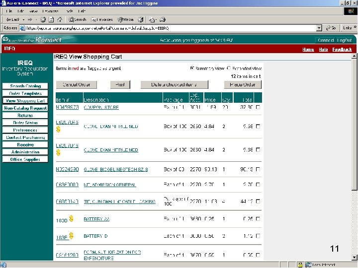358x268 pixels.
Task: Click the Place Order button
Action: [x=243, y=84]
